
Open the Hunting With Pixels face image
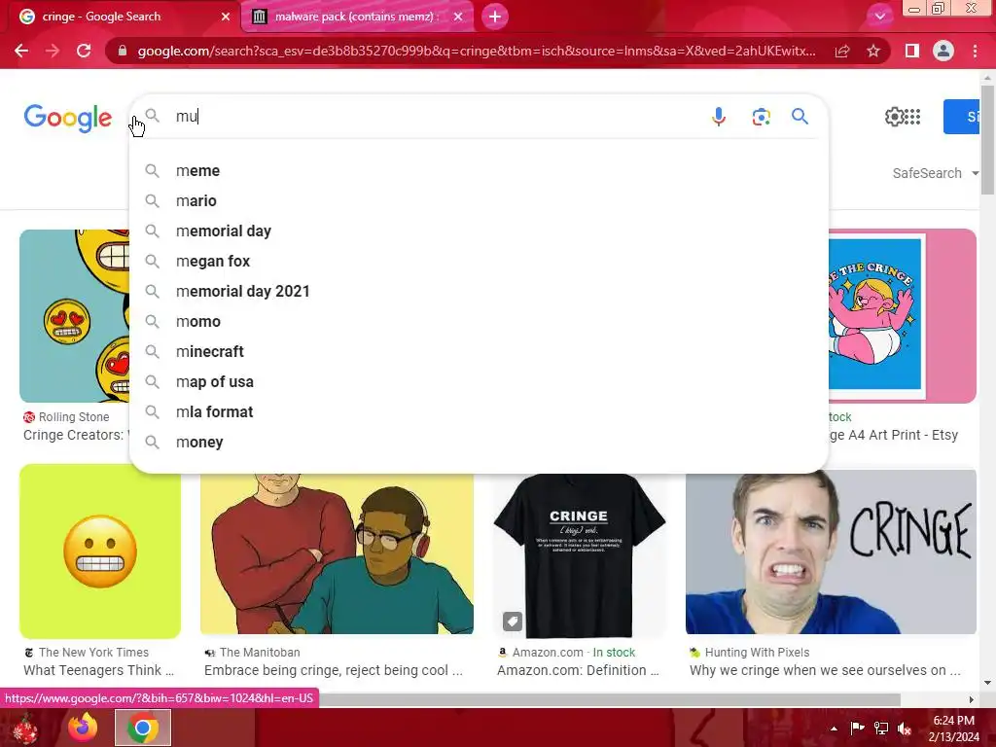(831, 551)
